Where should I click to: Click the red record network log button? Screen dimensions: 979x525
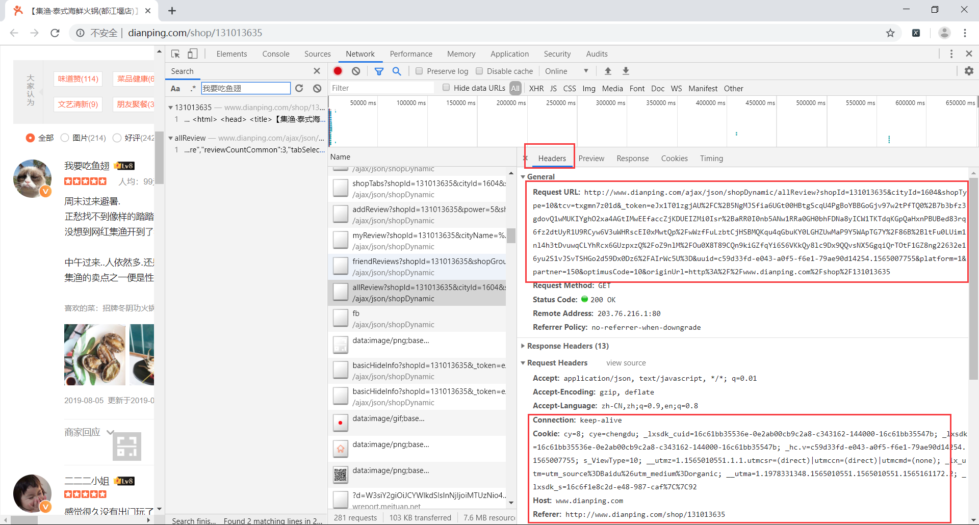[338, 71]
